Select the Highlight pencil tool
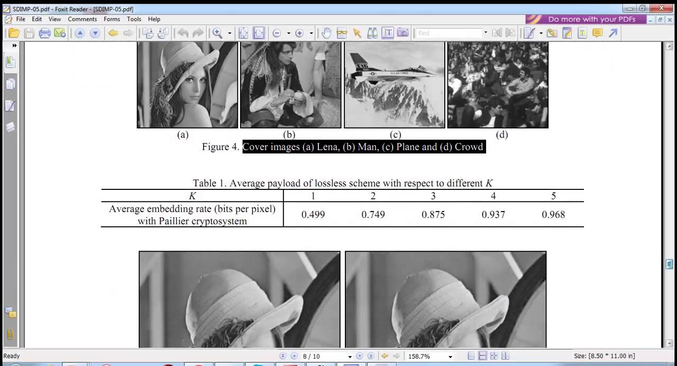Image resolution: width=677 pixels, height=366 pixels. 567,33
